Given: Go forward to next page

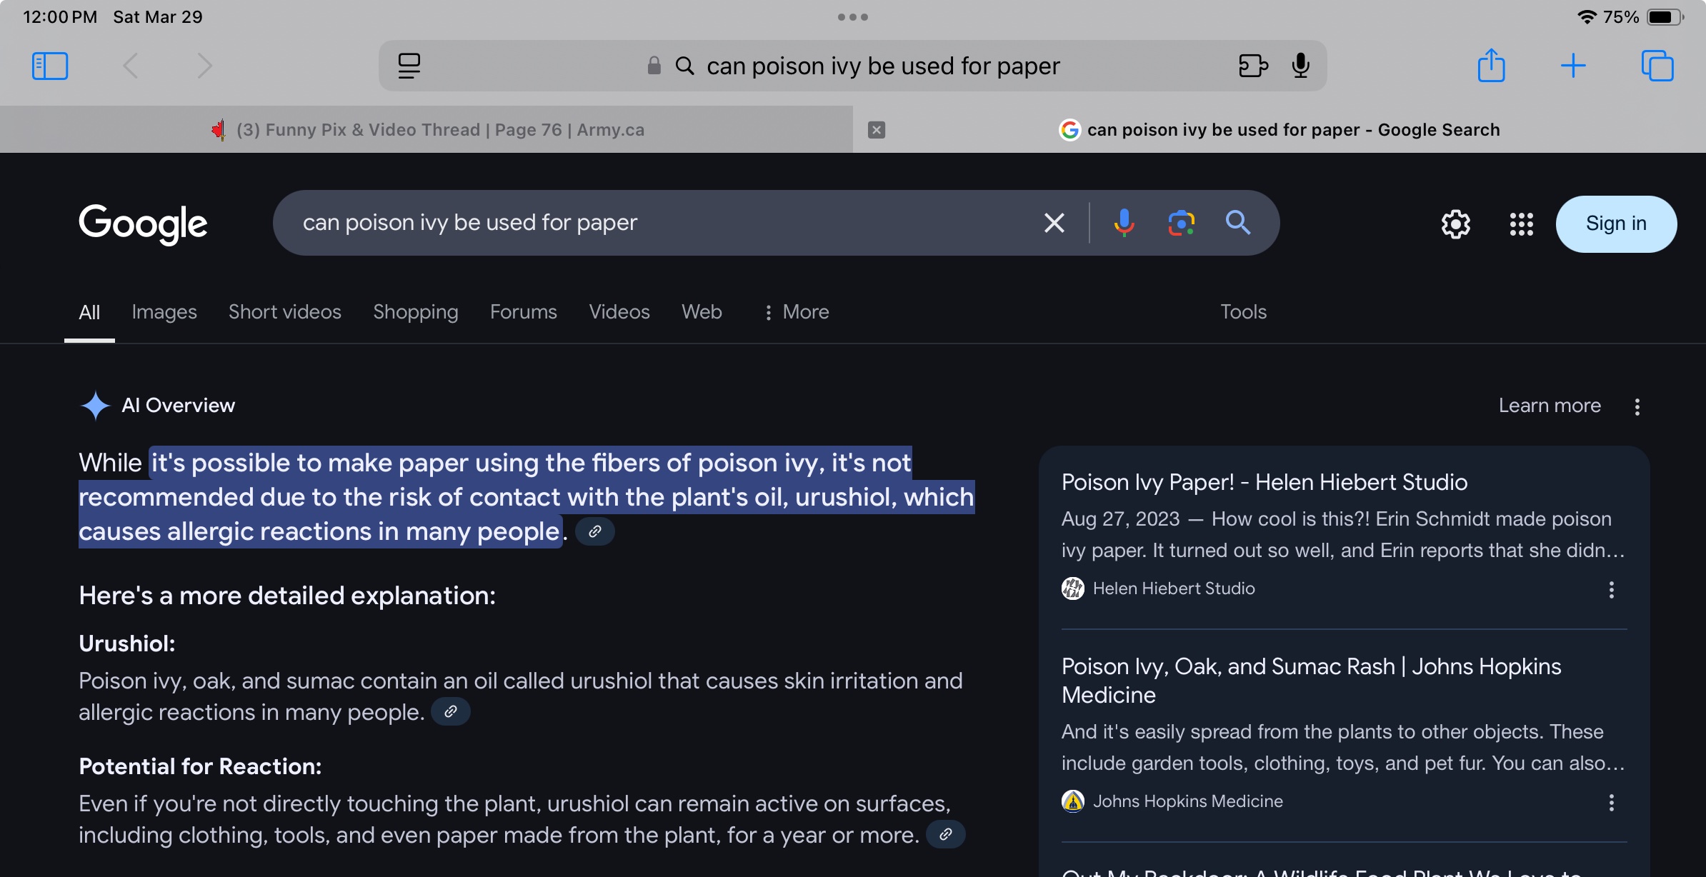Looking at the screenshot, I should click(x=205, y=66).
